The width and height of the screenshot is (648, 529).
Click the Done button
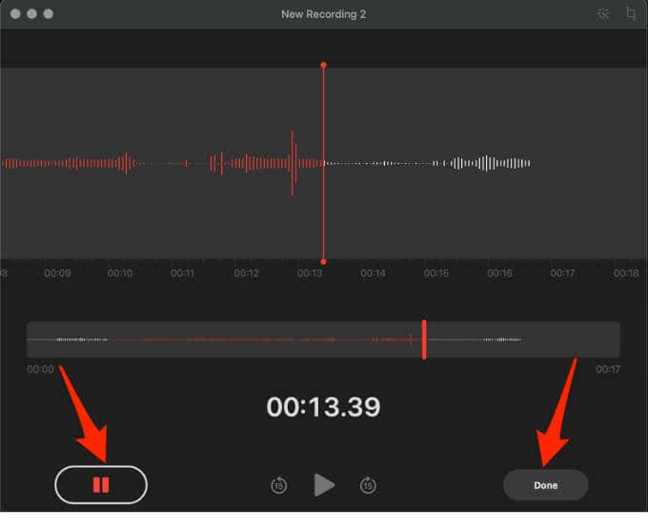545,485
